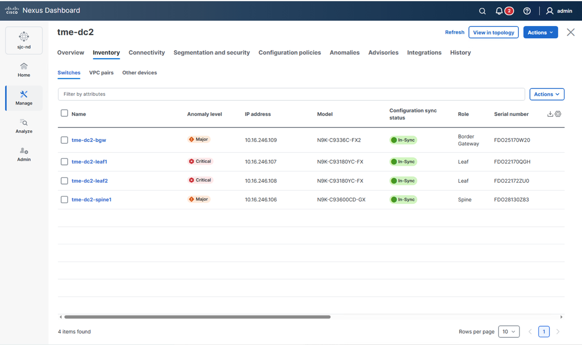Open the admin user profile icon
This screenshot has height=345, width=582.
(550, 11)
